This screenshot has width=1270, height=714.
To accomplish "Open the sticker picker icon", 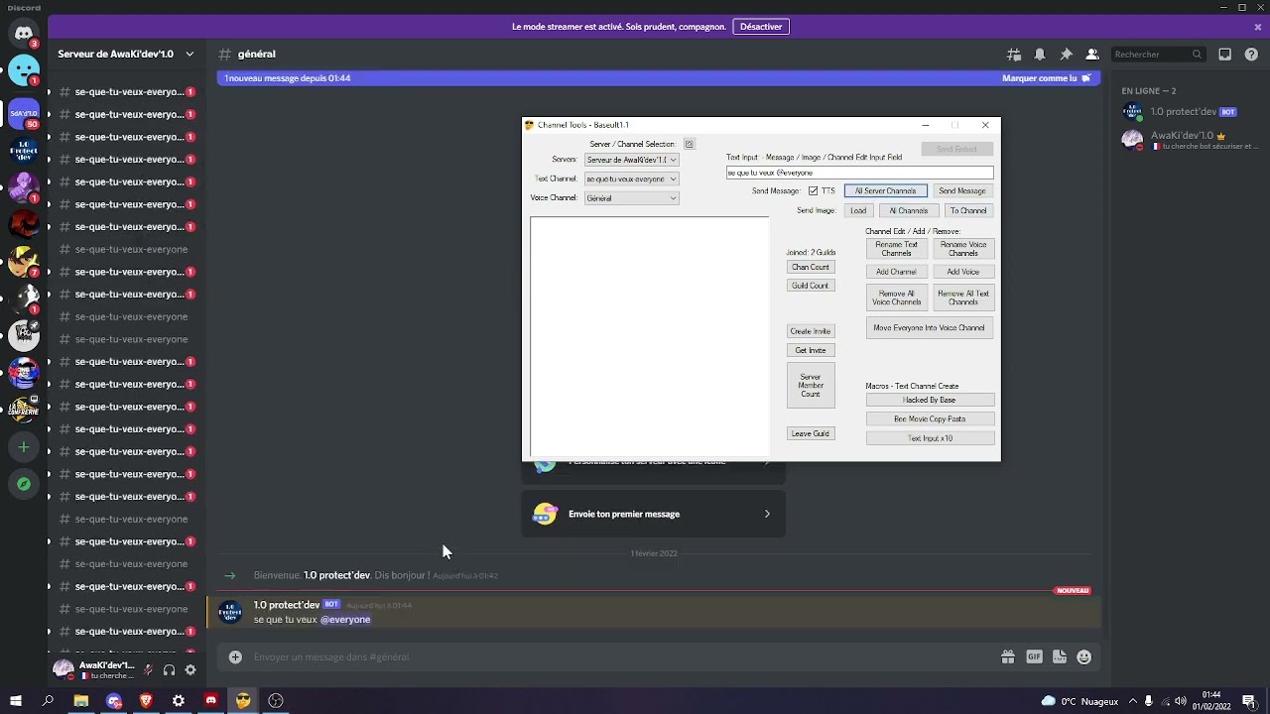I will tap(1059, 656).
